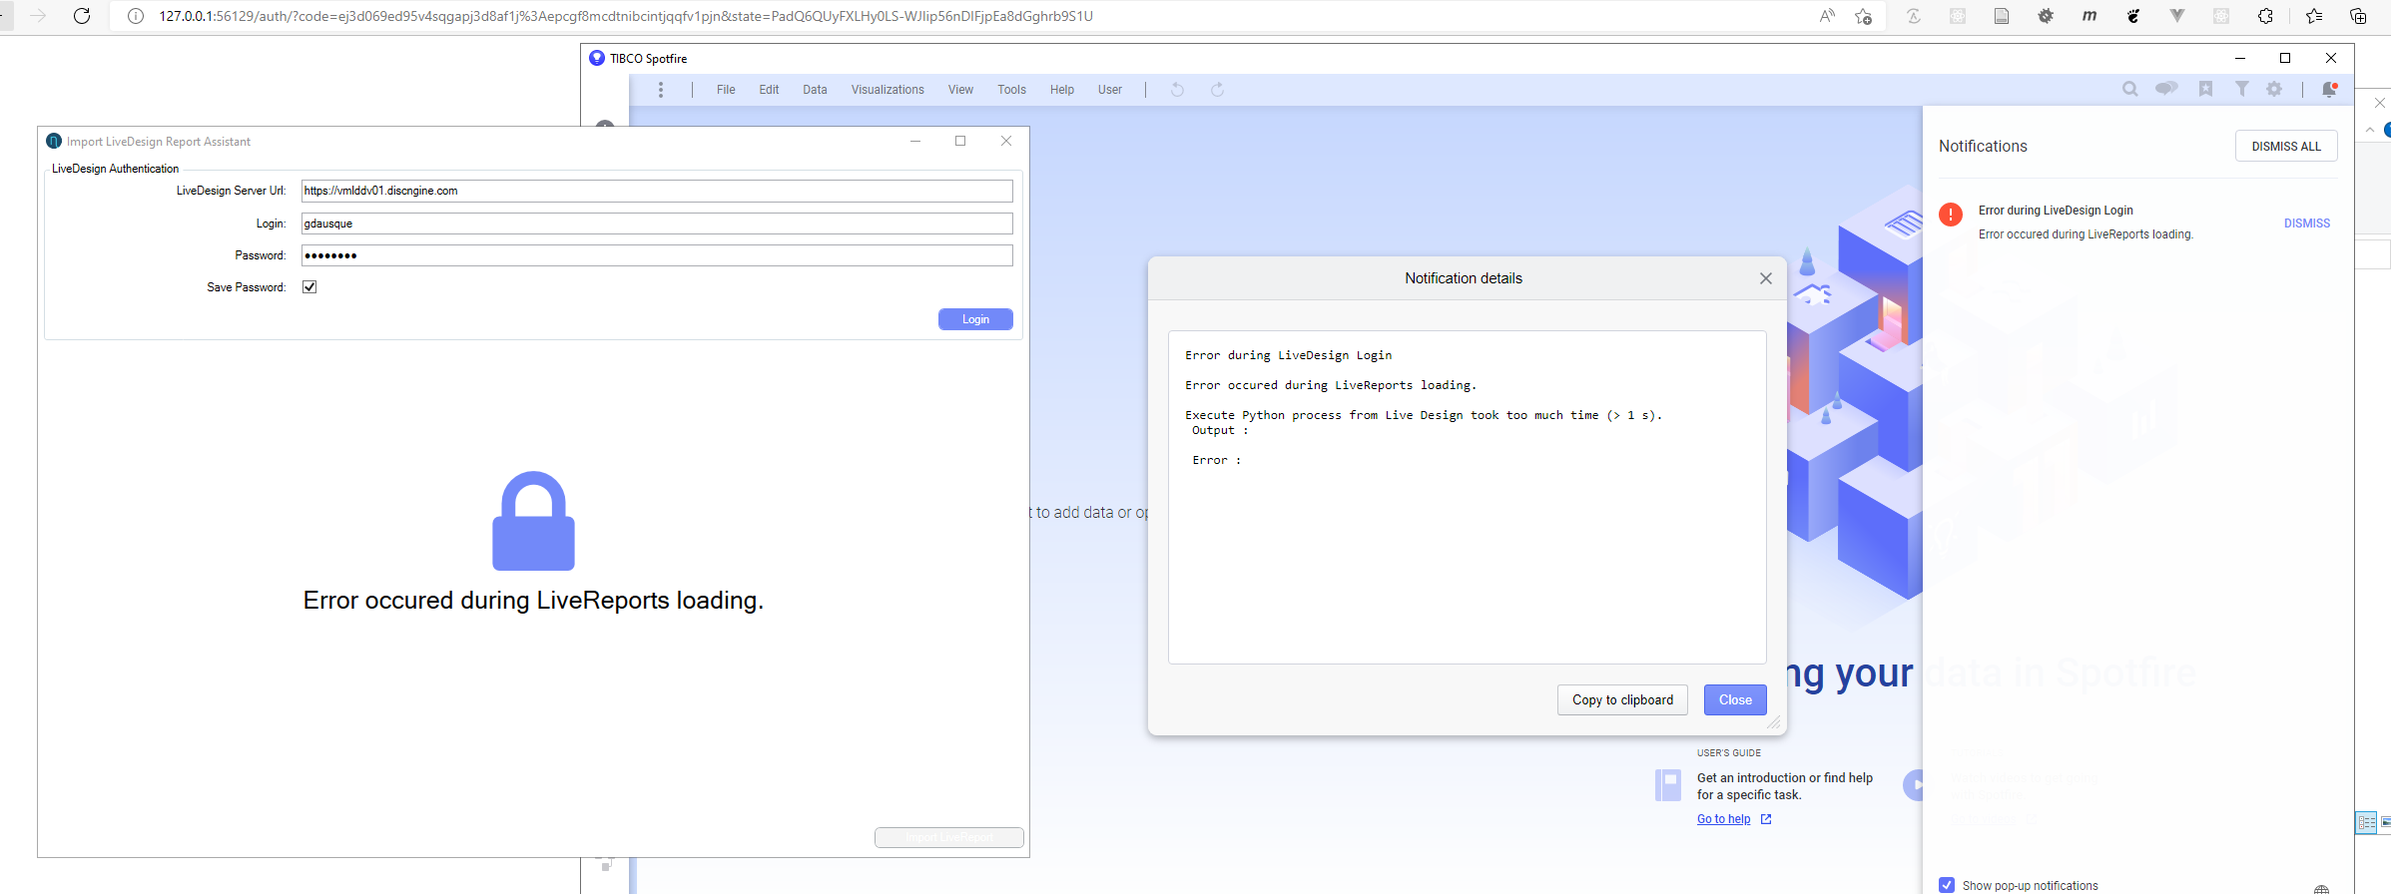Viewport: 2391px width, 894px height.
Task: Click 'Execute Python process from Live Design' line
Action: (1423, 415)
